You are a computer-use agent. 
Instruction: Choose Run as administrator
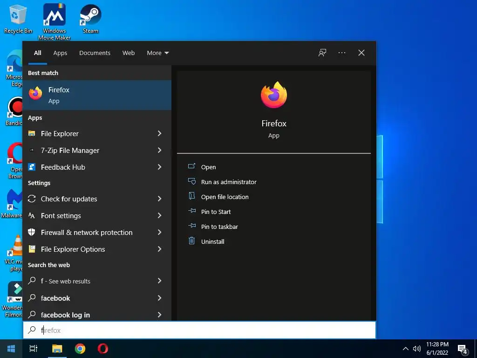pyautogui.click(x=229, y=182)
